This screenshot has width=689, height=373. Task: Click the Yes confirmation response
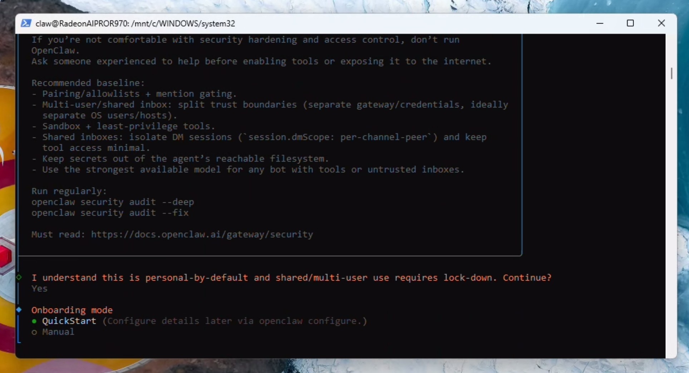pos(39,288)
